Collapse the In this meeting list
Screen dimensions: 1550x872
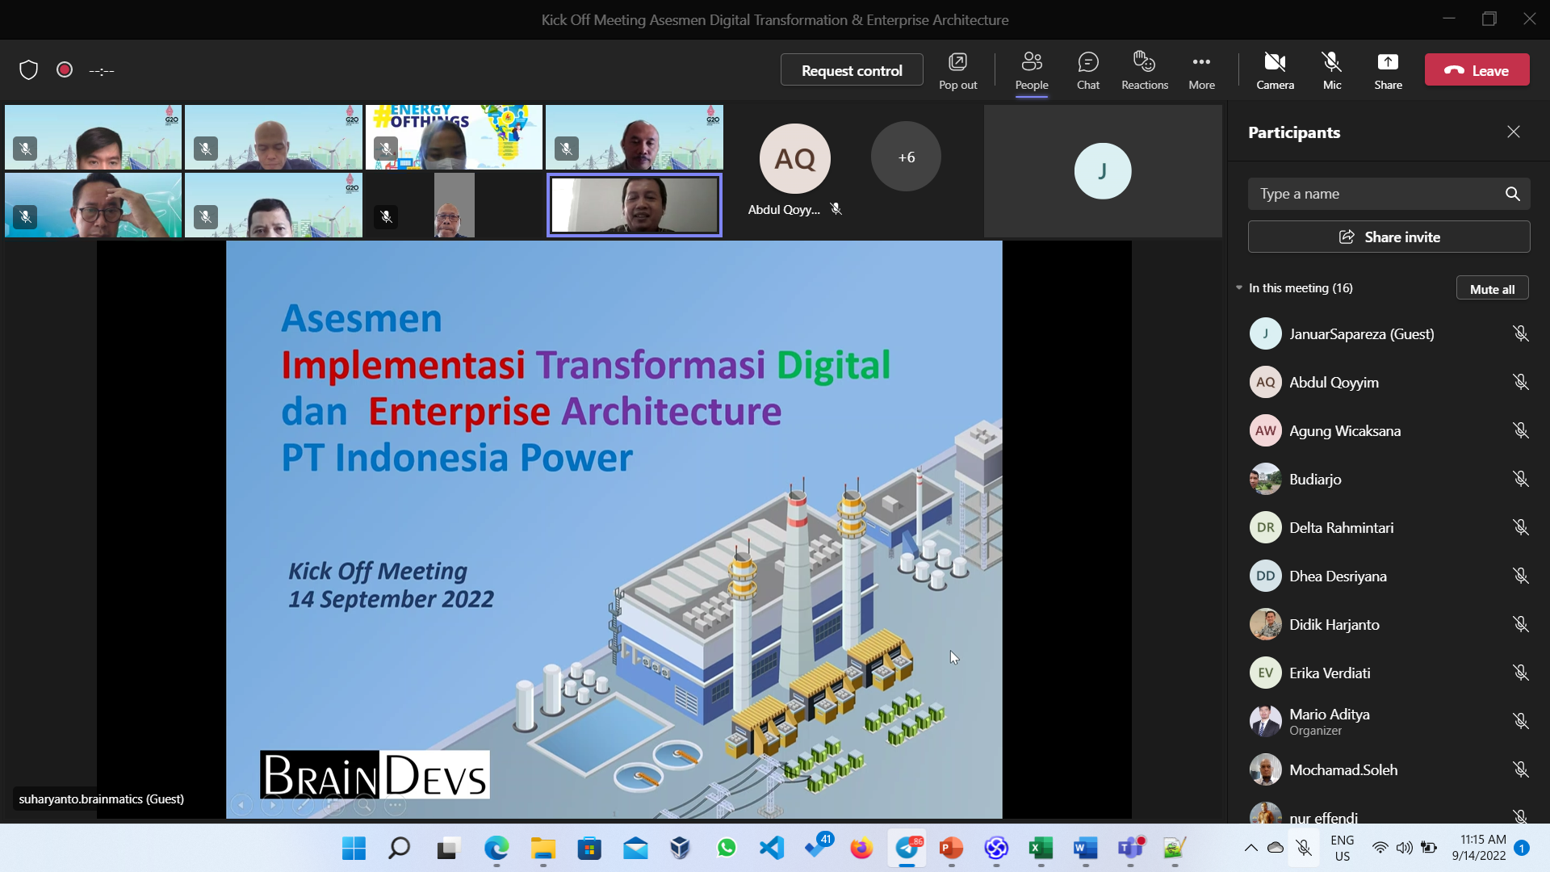click(1239, 288)
